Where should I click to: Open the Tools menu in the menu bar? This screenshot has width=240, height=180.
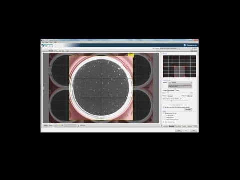[x=51, y=42]
